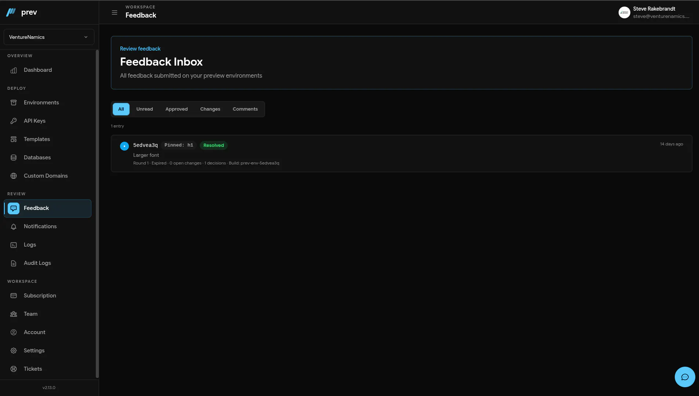Screen dimensions: 699x396
Task: Click the sidebar vertical scrollbar
Action: pos(97,214)
